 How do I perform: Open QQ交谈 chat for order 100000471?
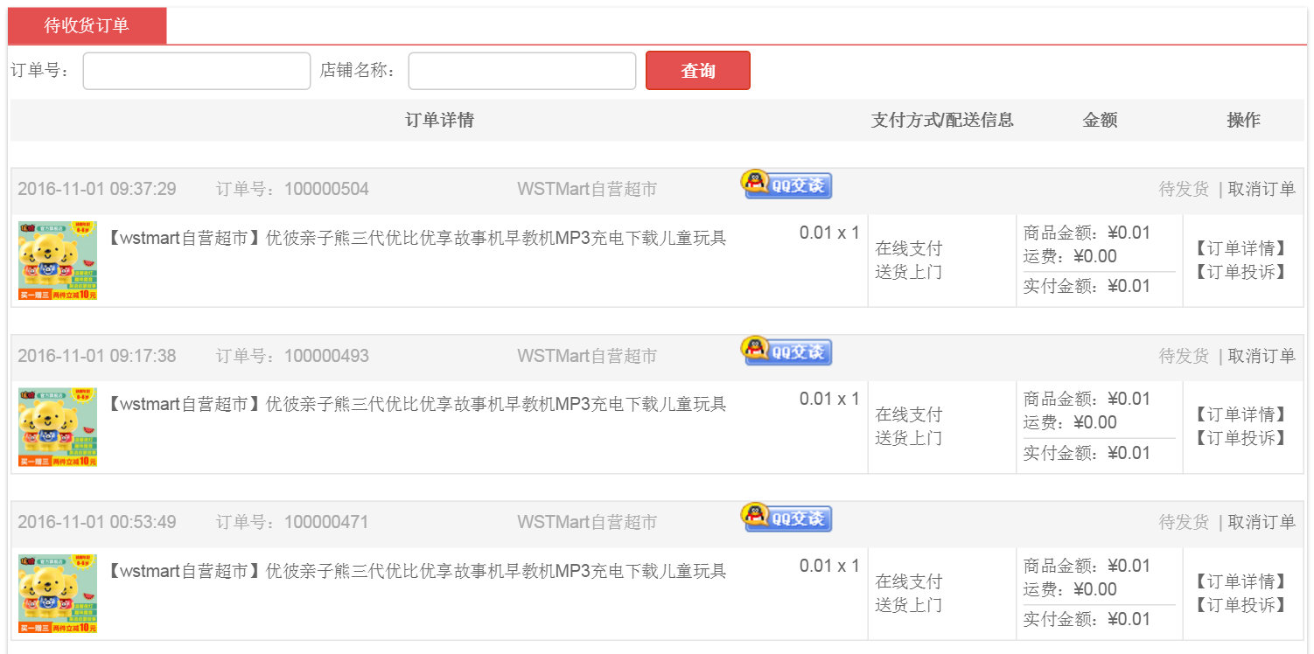click(786, 518)
